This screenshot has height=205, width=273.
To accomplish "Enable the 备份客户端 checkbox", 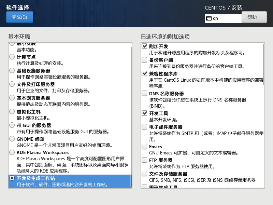I will click(144, 60).
